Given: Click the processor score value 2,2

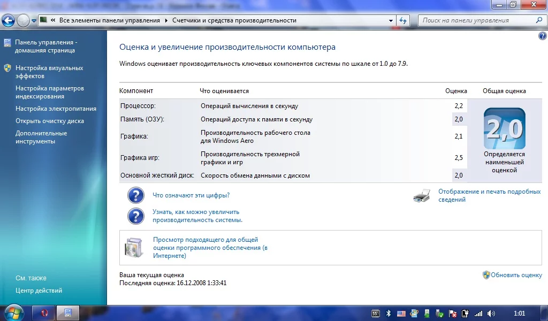Looking at the screenshot, I should point(459,106).
